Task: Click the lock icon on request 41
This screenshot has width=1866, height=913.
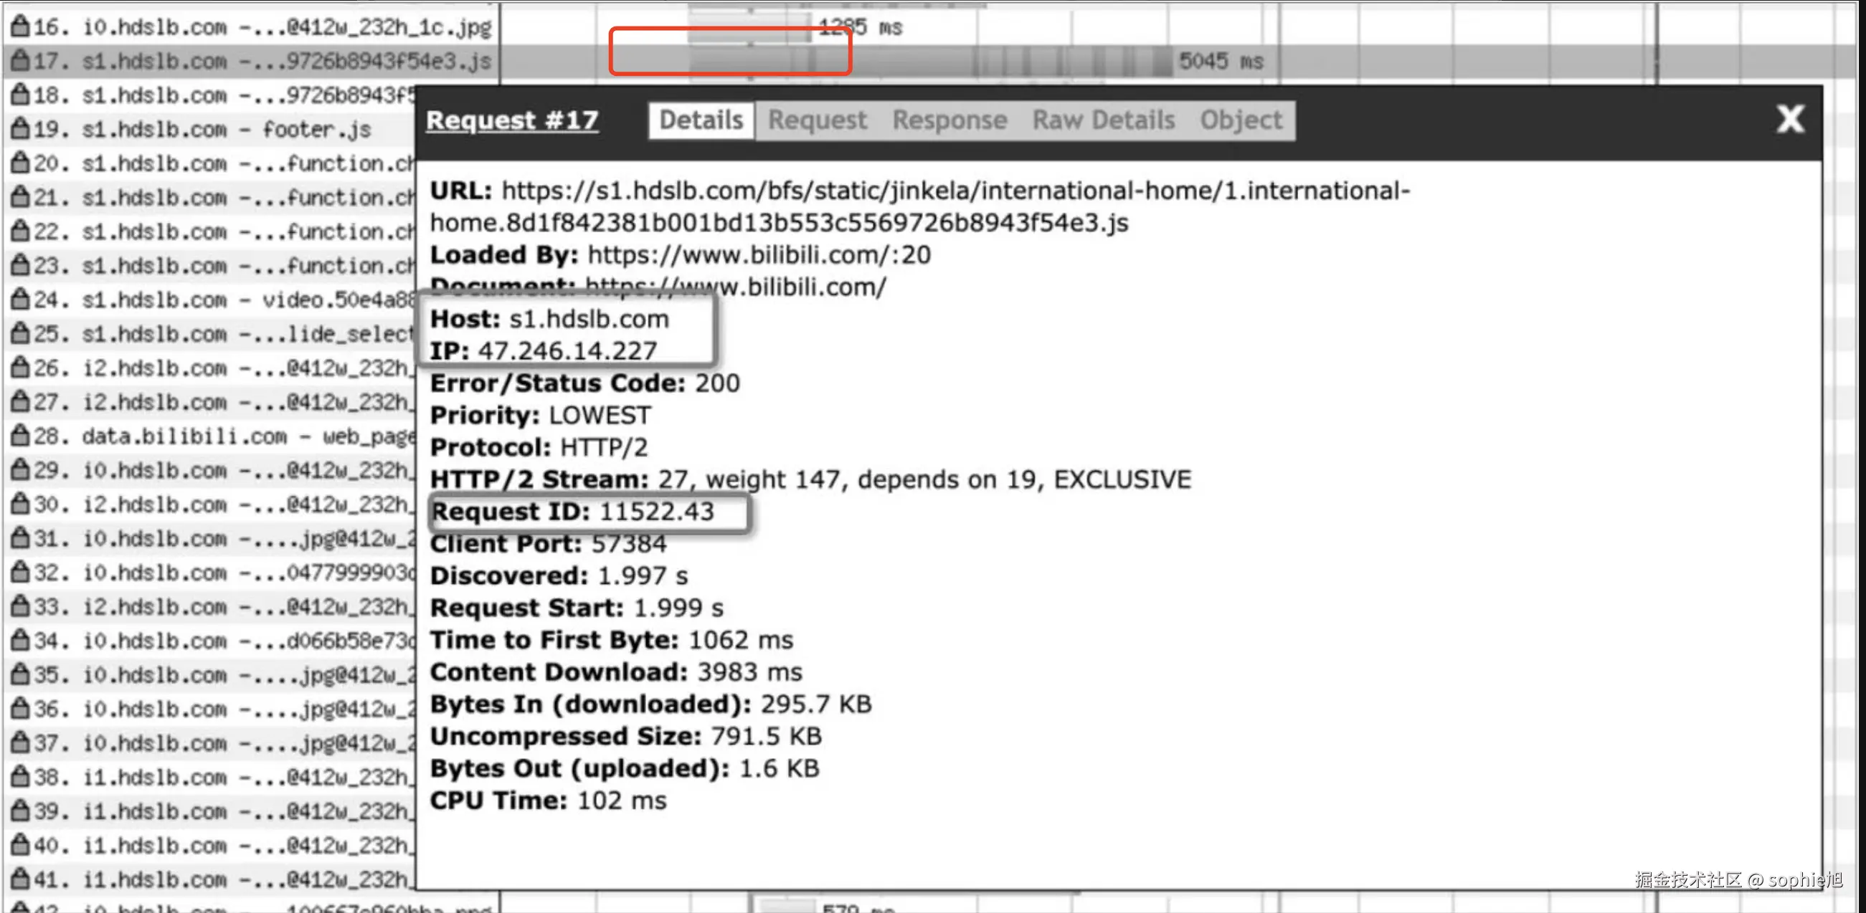Action: [20, 879]
